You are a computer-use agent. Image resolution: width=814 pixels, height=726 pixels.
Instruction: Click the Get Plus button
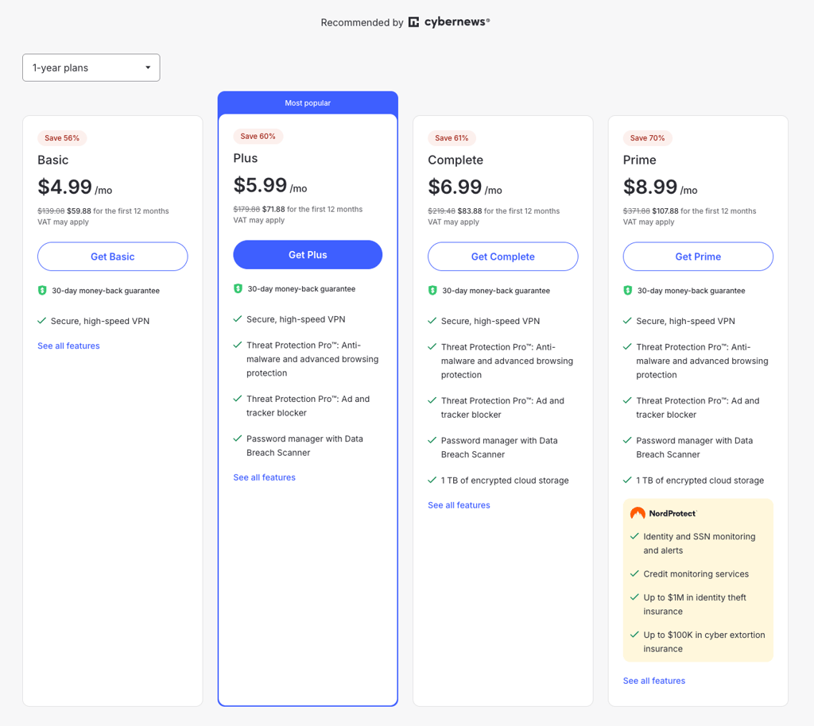(308, 255)
